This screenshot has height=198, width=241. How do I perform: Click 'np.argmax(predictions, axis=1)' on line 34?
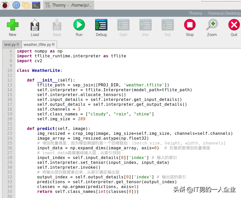[x=101, y=187]
